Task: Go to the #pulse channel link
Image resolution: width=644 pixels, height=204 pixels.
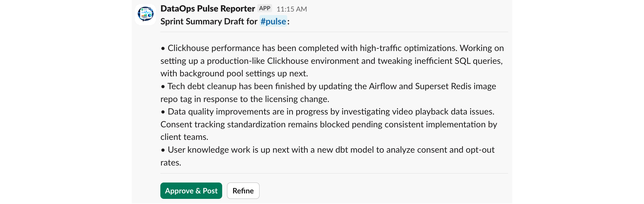Action: (273, 21)
